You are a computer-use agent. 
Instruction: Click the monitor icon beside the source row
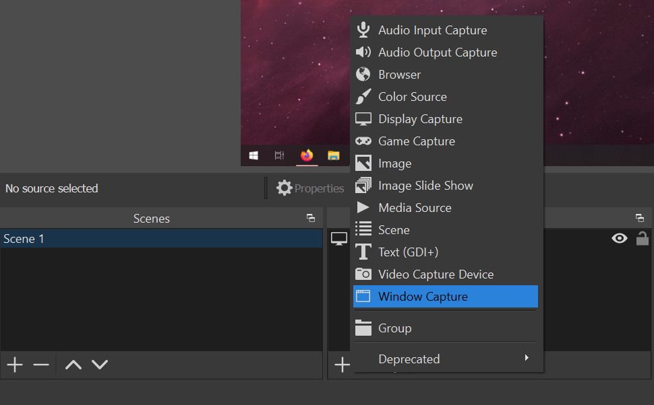click(x=339, y=238)
